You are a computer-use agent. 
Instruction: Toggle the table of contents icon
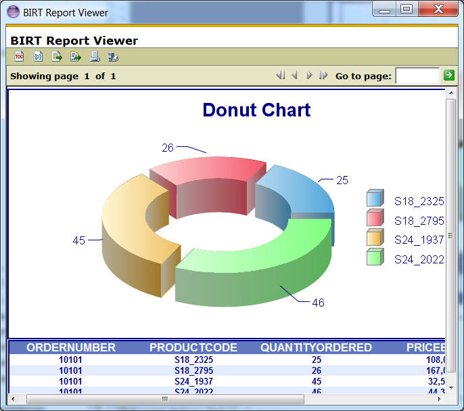click(19, 57)
